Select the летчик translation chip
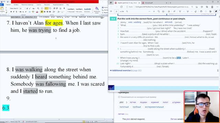This screenshot has width=220, height=123. coord(133,102)
